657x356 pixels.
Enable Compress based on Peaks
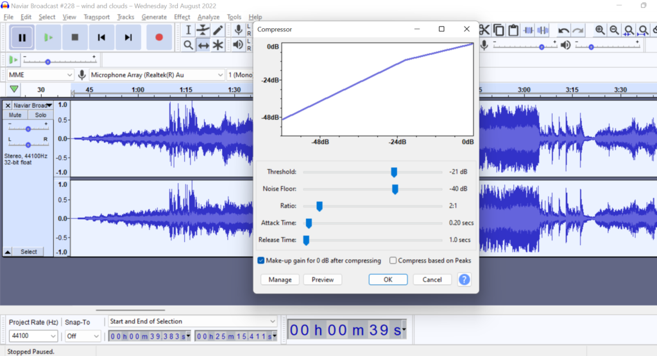coord(393,261)
